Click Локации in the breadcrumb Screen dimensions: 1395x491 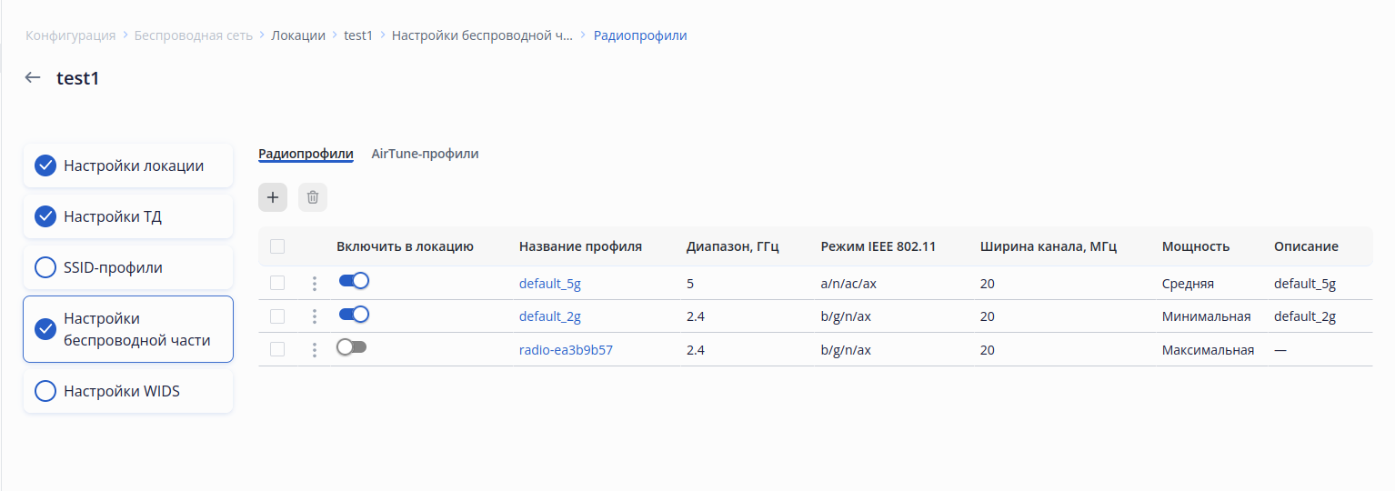[298, 35]
